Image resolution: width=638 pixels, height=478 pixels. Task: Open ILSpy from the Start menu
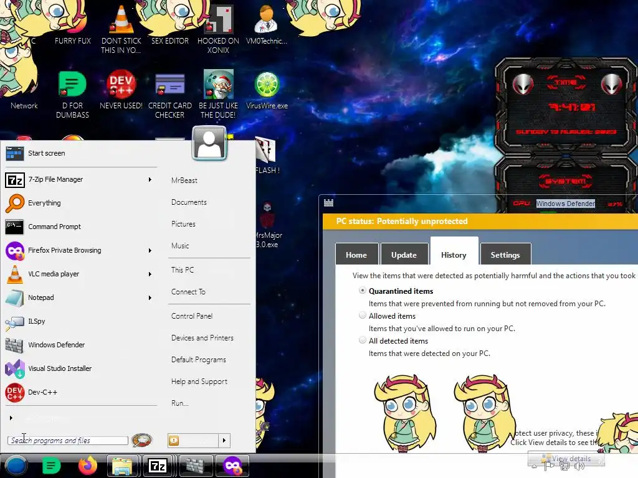80,321
